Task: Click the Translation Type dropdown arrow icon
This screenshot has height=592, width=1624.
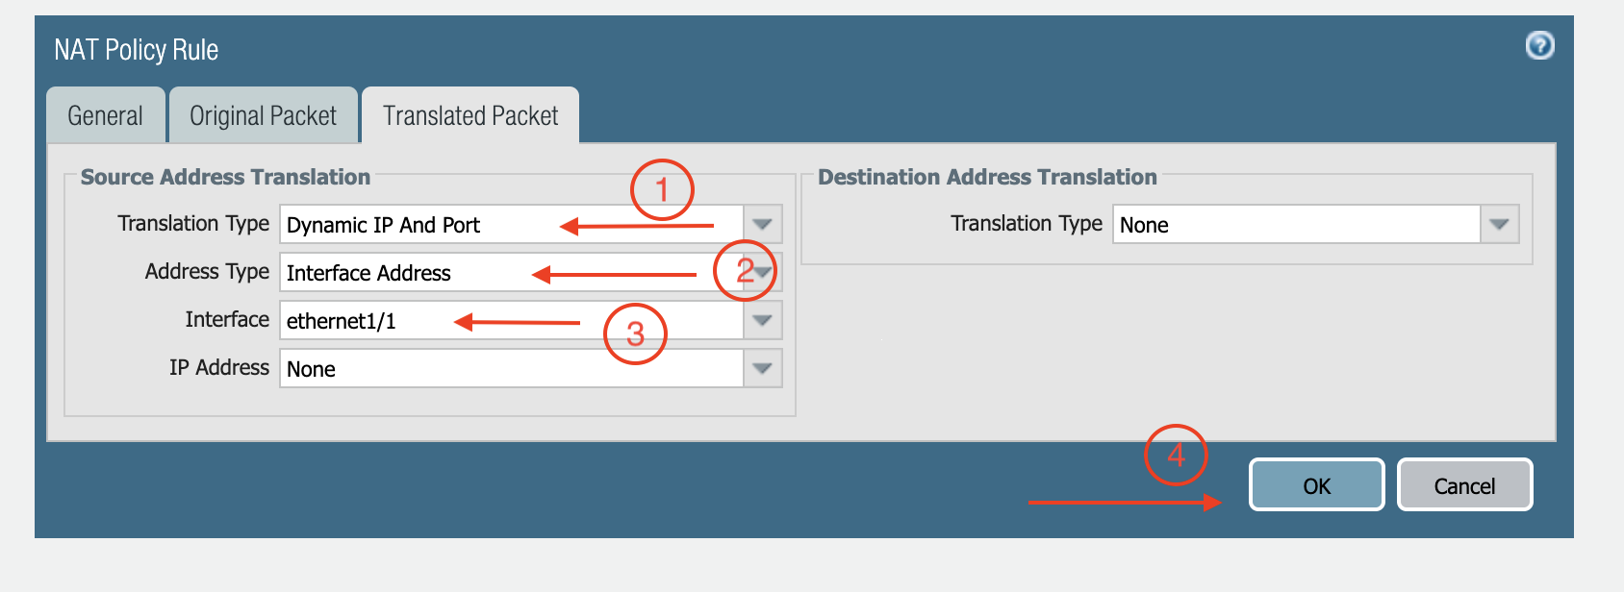Action: pyautogui.click(x=762, y=224)
